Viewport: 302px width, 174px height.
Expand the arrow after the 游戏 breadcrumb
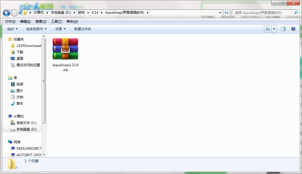pyautogui.click(x=88, y=13)
